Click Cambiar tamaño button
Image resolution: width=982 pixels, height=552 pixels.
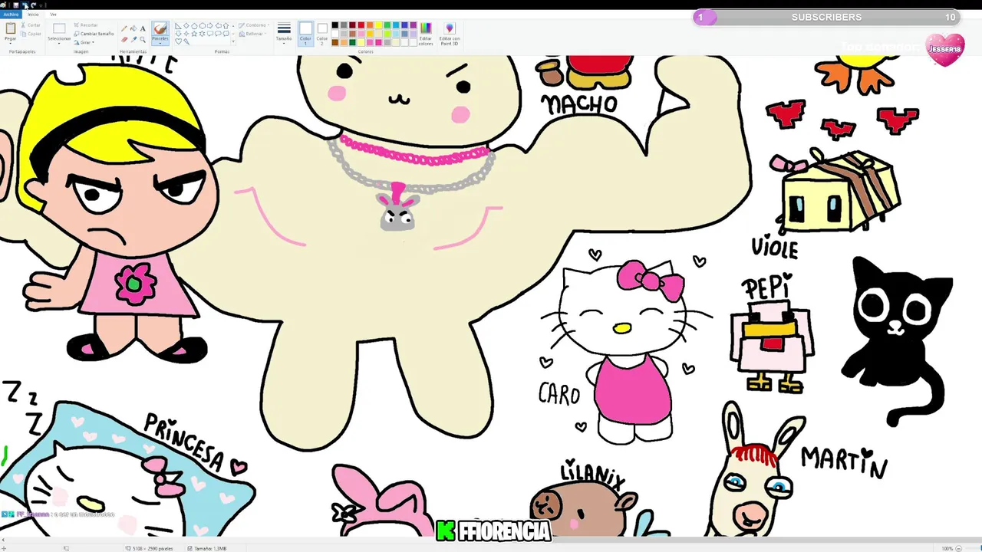pos(94,34)
